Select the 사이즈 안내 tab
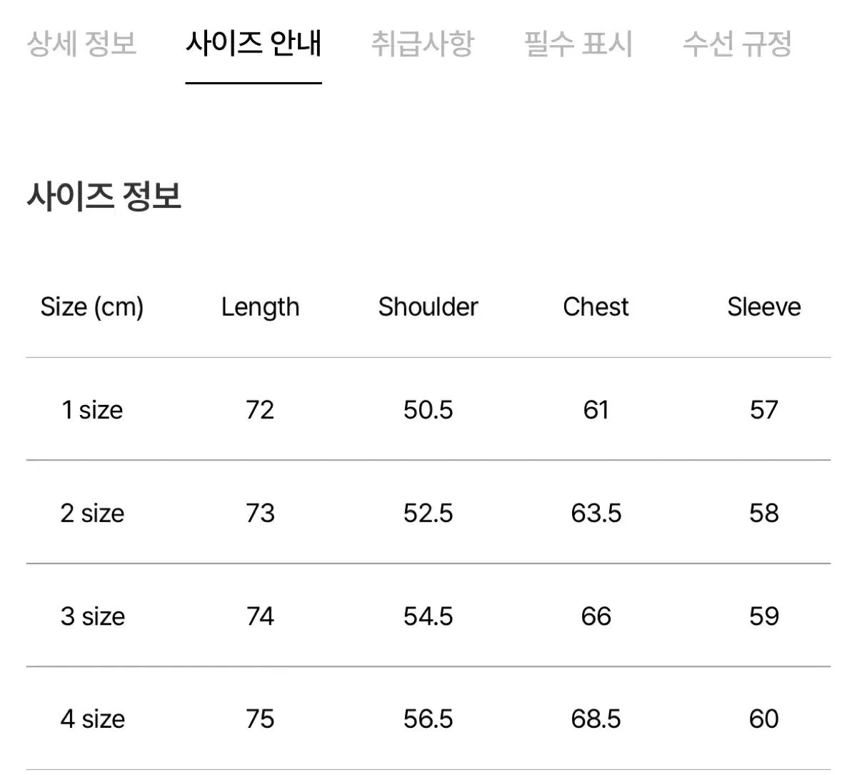Image resolution: width=857 pixels, height=775 pixels. click(254, 44)
